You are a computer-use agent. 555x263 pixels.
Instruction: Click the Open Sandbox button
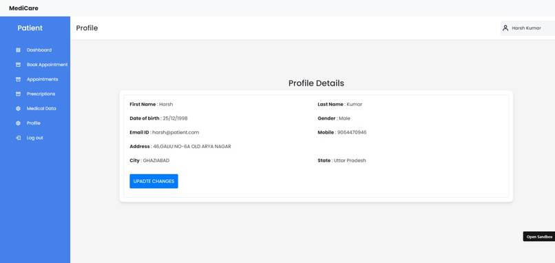538,237
